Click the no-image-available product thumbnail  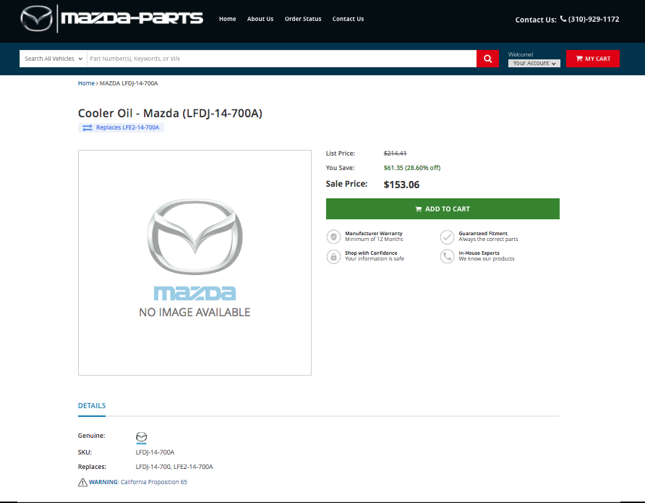(195, 263)
